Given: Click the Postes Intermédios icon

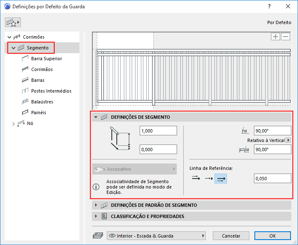Looking at the screenshot, I should (25, 91).
